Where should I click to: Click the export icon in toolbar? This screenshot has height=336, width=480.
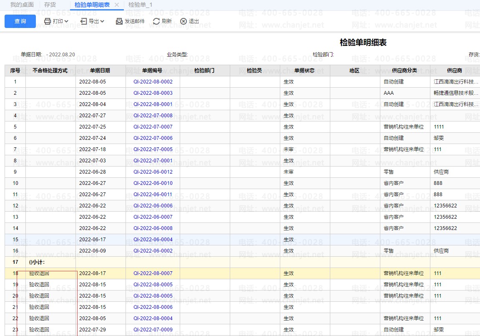coord(83,21)
